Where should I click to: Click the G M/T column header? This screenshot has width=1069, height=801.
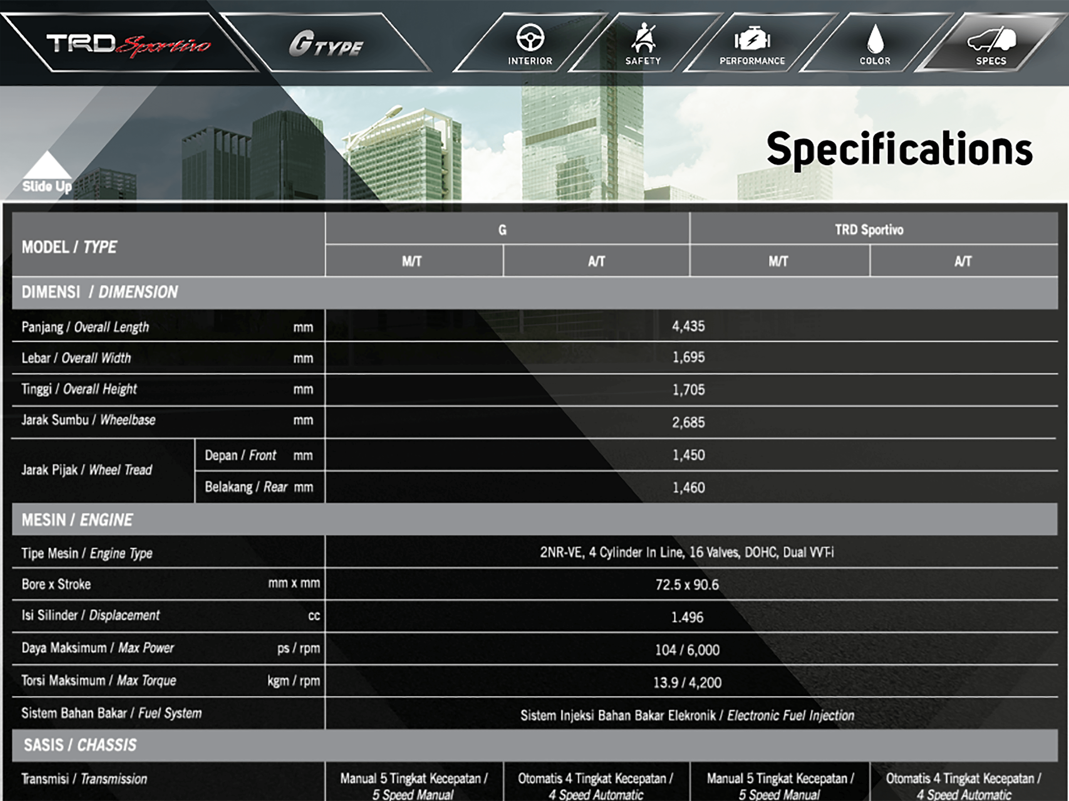pos(412,261)
